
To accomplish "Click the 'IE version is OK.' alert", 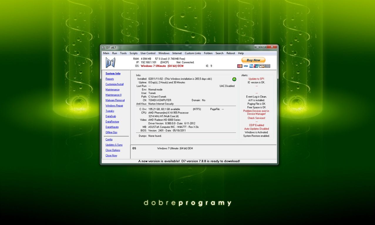I will [256, 82].
